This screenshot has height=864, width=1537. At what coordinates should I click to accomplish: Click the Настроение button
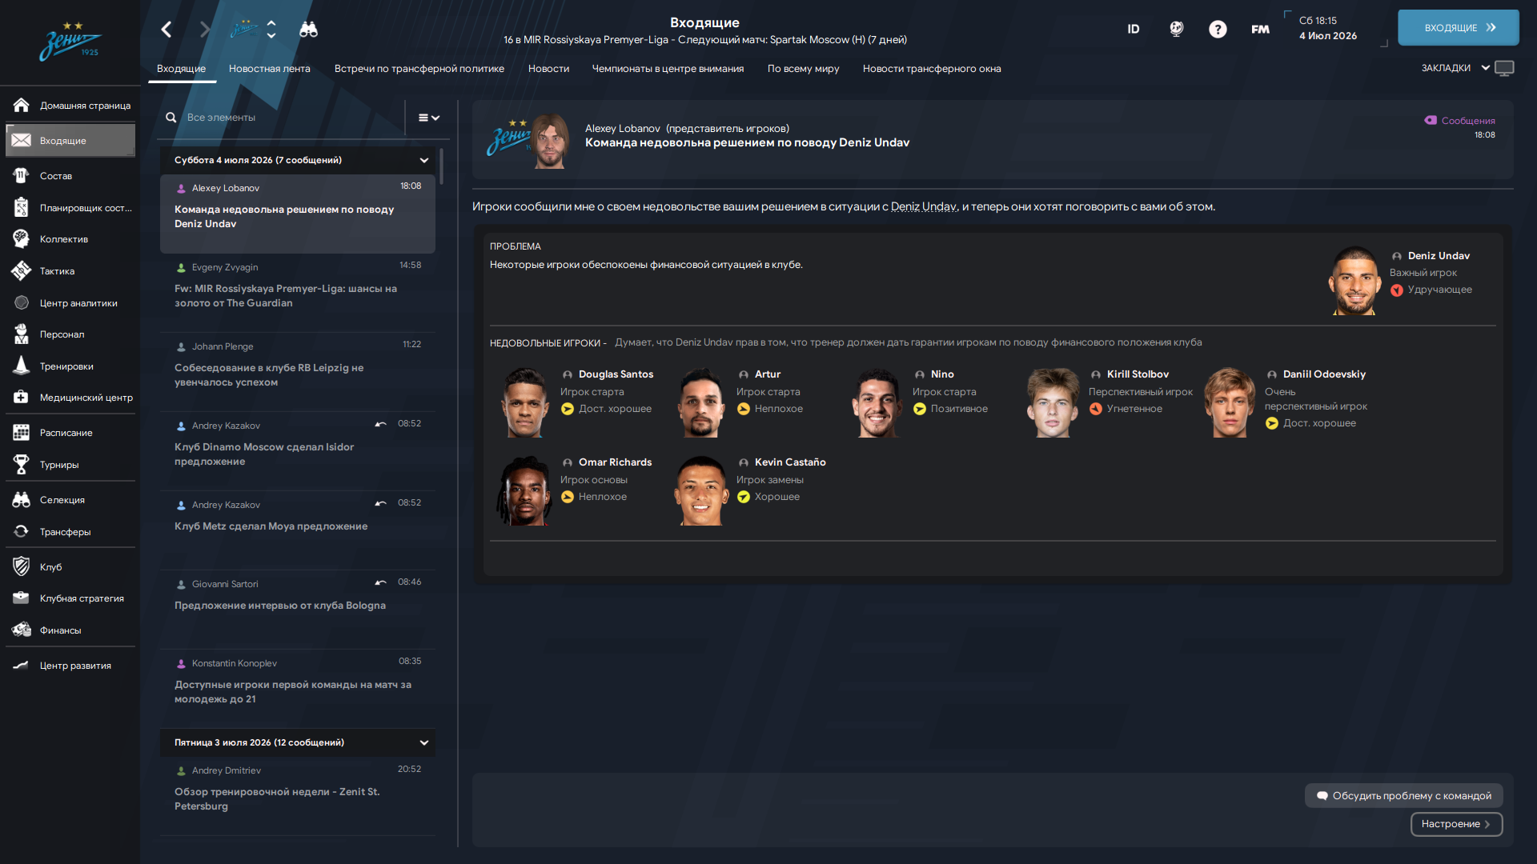[1456, 824]
